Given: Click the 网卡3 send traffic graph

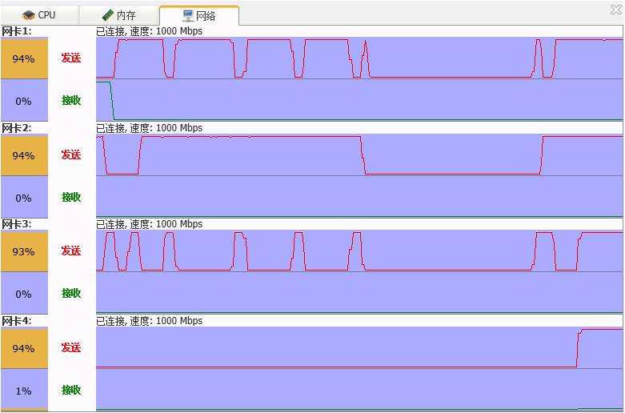Looking at the screenshot, I should [359, 251].
